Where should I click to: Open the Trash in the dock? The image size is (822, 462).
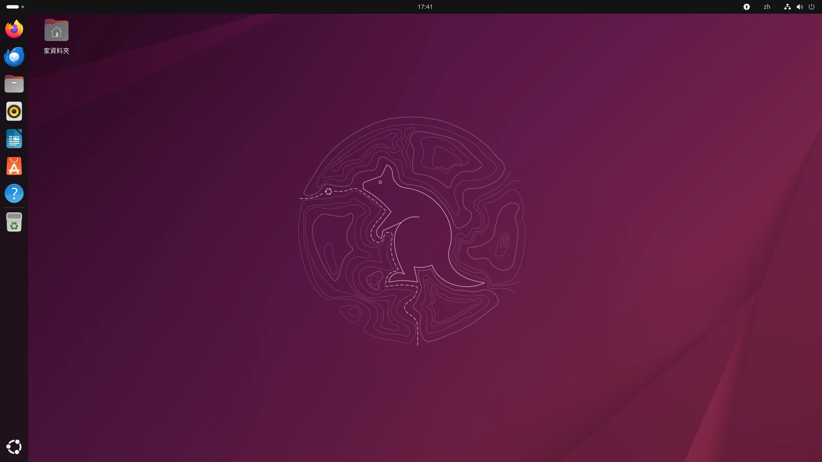pos(14,222)
